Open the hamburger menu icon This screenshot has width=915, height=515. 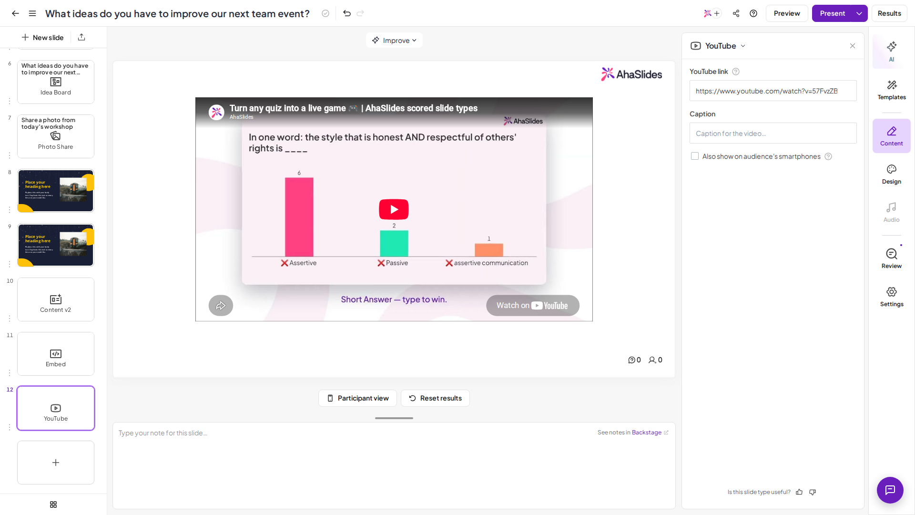[x=32, y=13]
